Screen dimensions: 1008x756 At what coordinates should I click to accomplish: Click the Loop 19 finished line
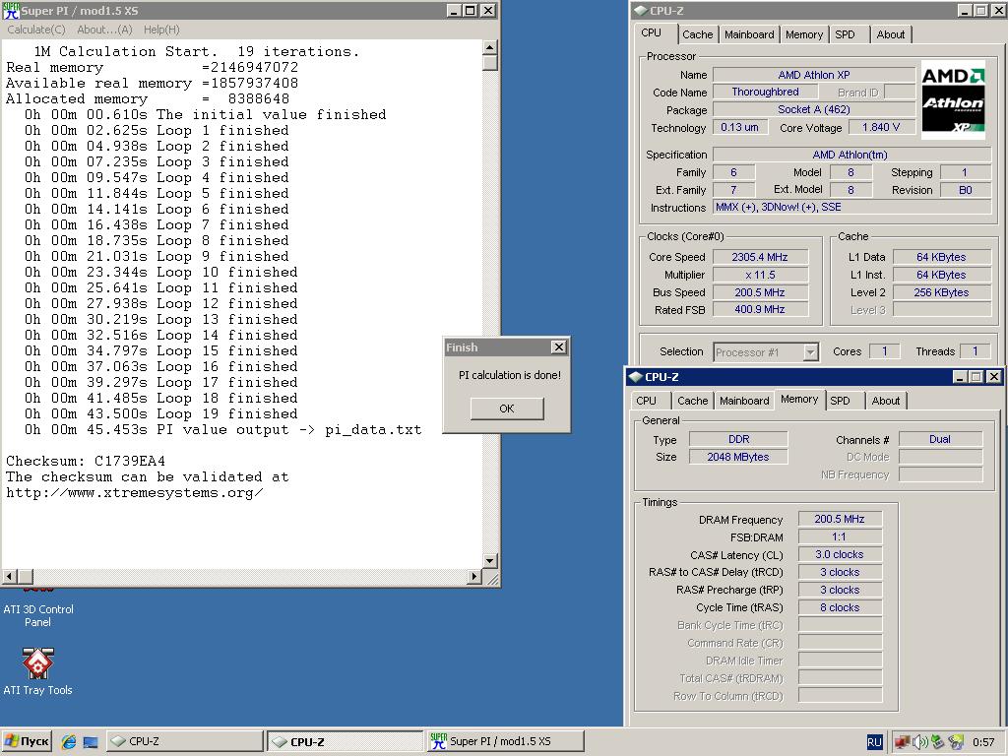[x=160, y=414]
